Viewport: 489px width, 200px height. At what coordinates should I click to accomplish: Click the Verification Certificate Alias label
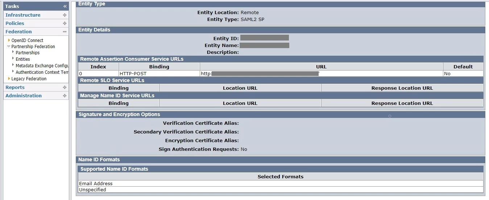(x=201, y=123)
